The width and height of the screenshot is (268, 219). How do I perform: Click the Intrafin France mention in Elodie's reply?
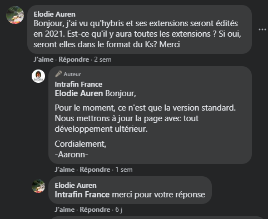(x=82, y=195)
